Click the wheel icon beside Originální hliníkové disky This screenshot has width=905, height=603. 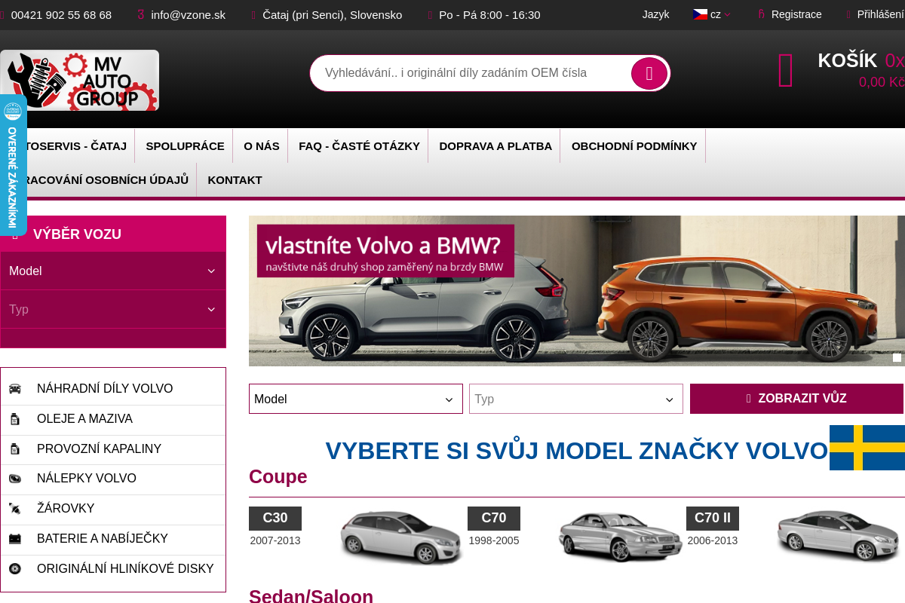click(15, 569)
